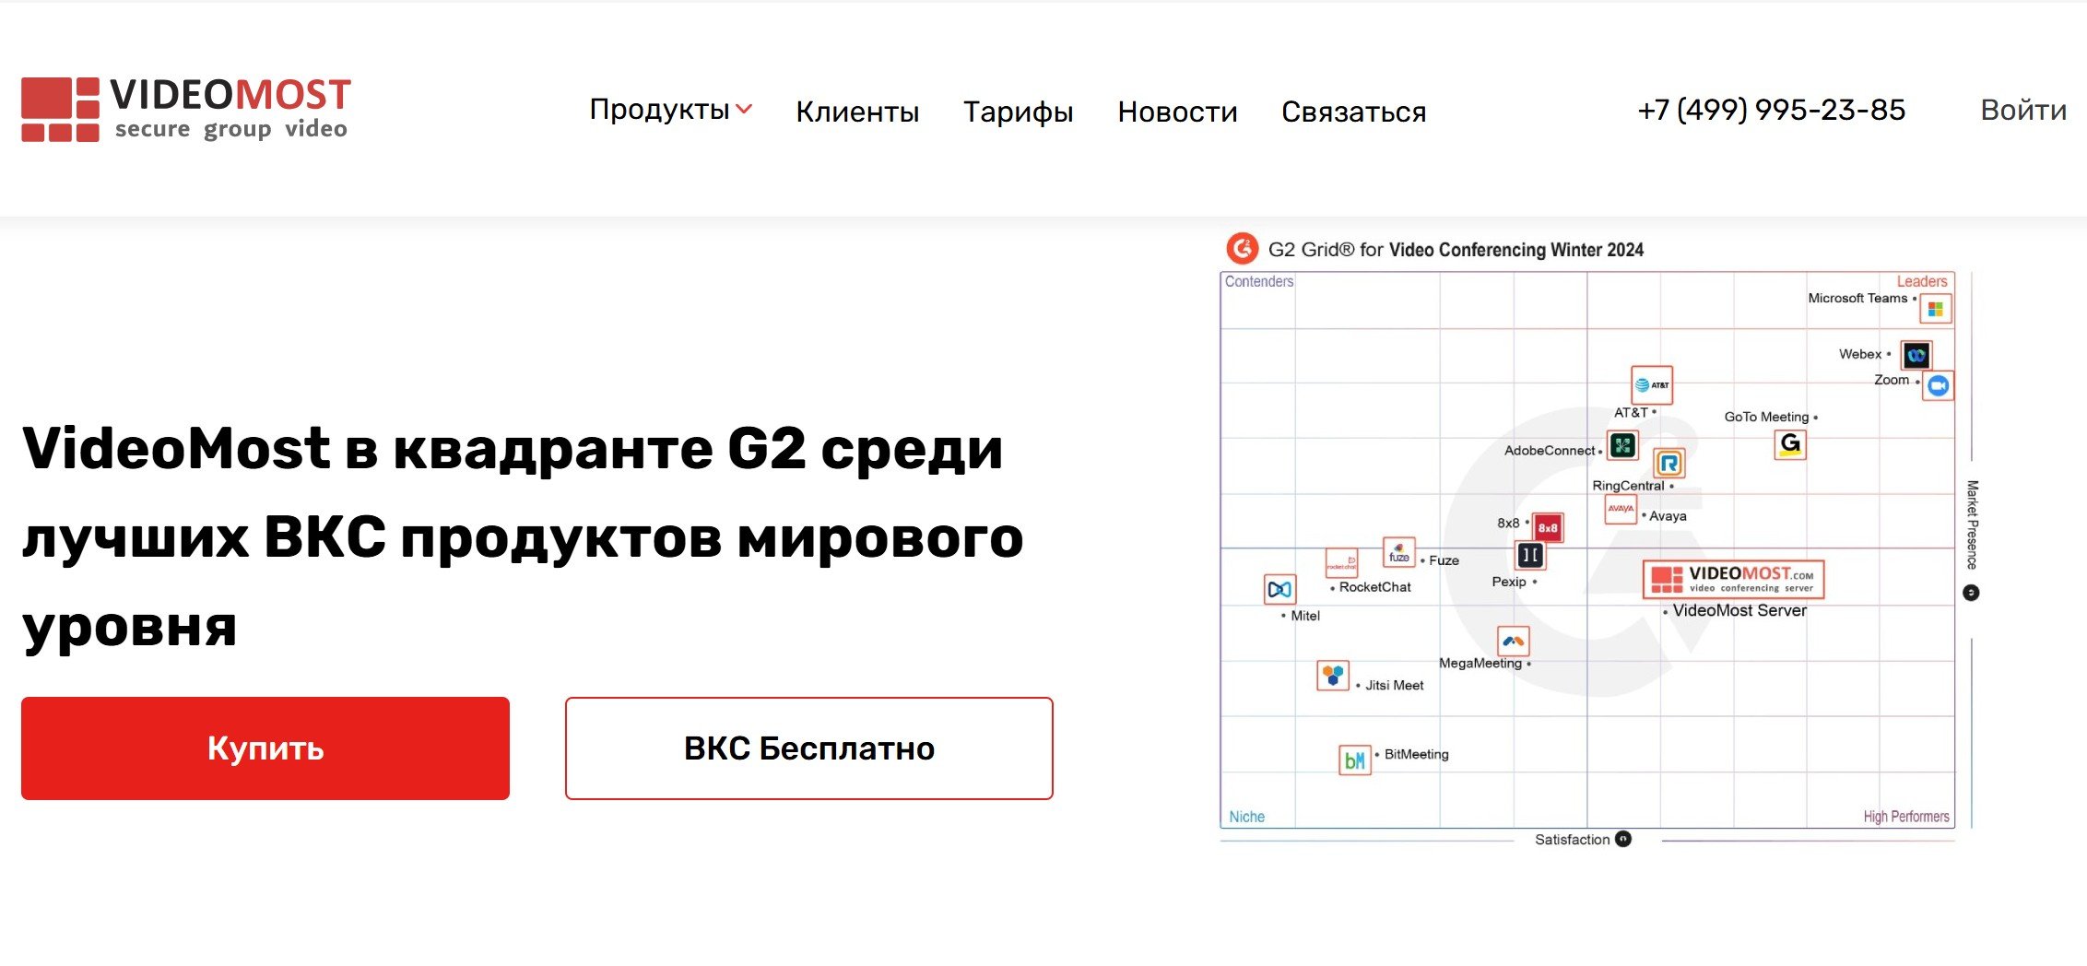This screenshot has width=2087, height=966.
Task: Click the AdobeConnect icon in the grid
Action: coord(1622,446)
